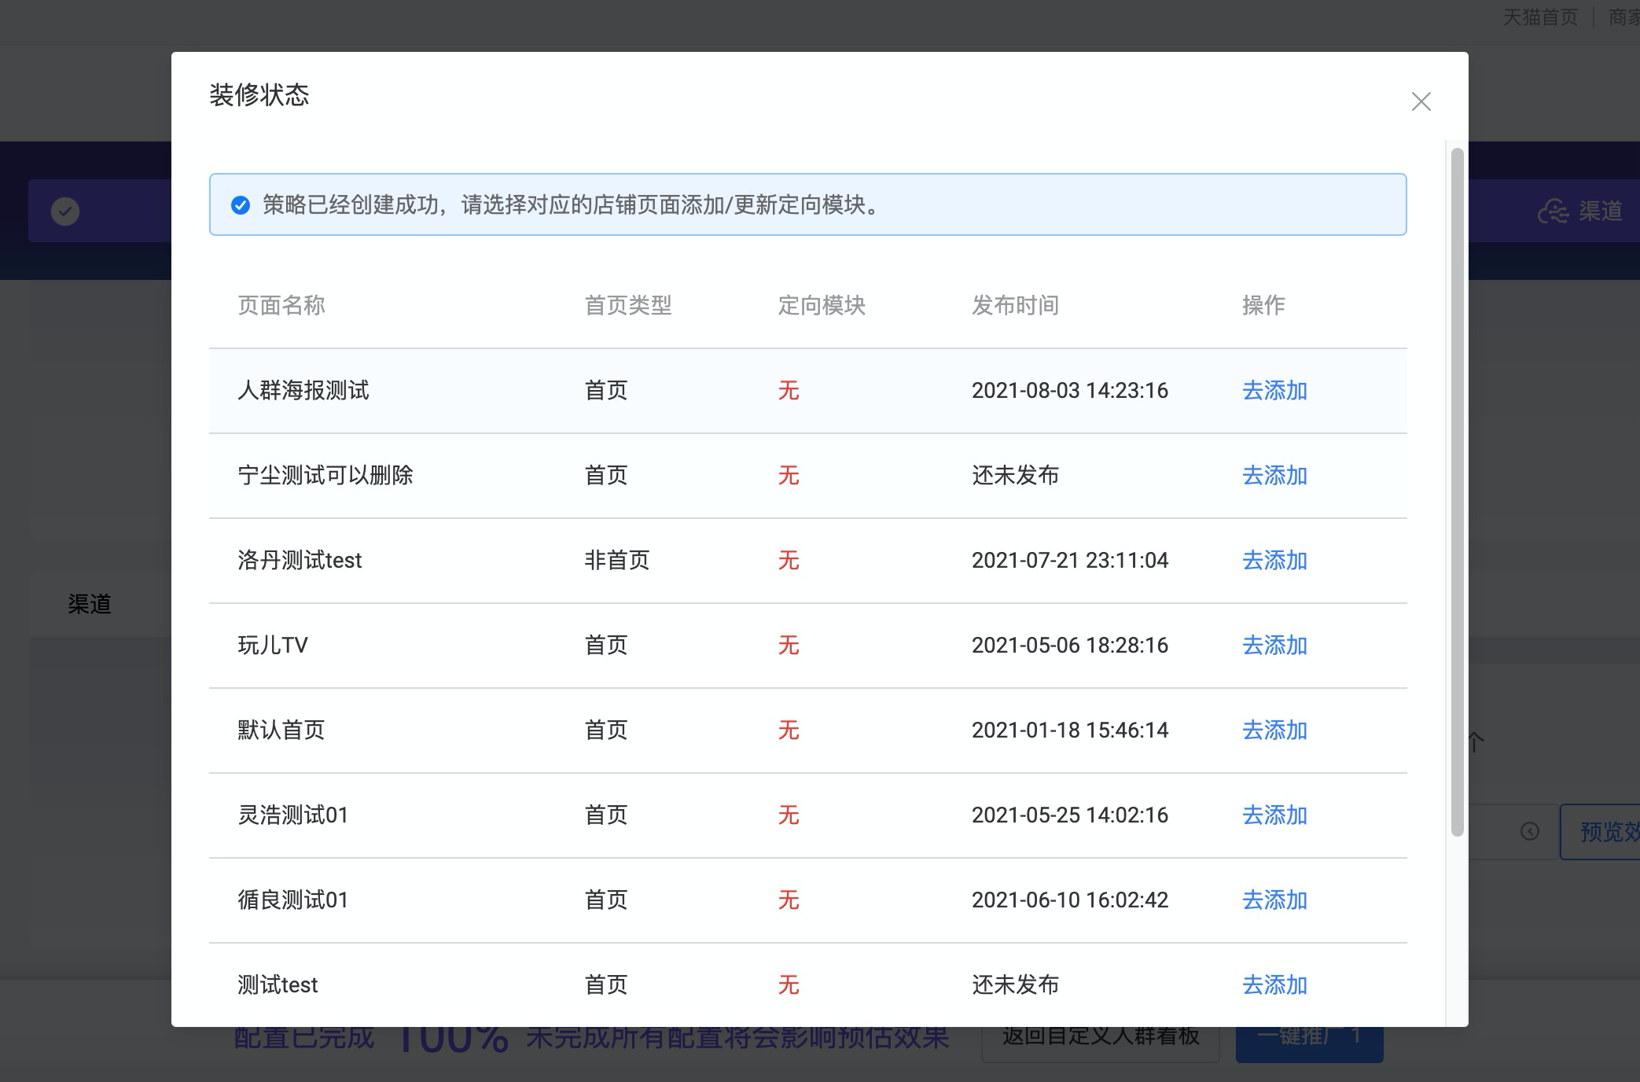Click the 发布时间 column header

(1015, 305)
